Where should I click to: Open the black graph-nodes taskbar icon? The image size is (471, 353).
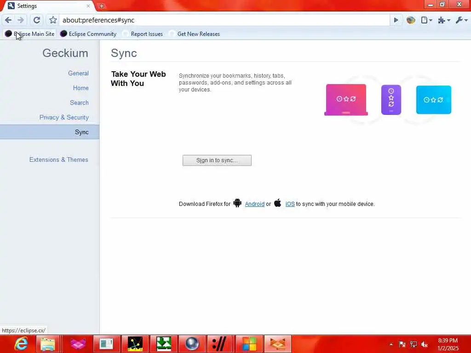135,344
